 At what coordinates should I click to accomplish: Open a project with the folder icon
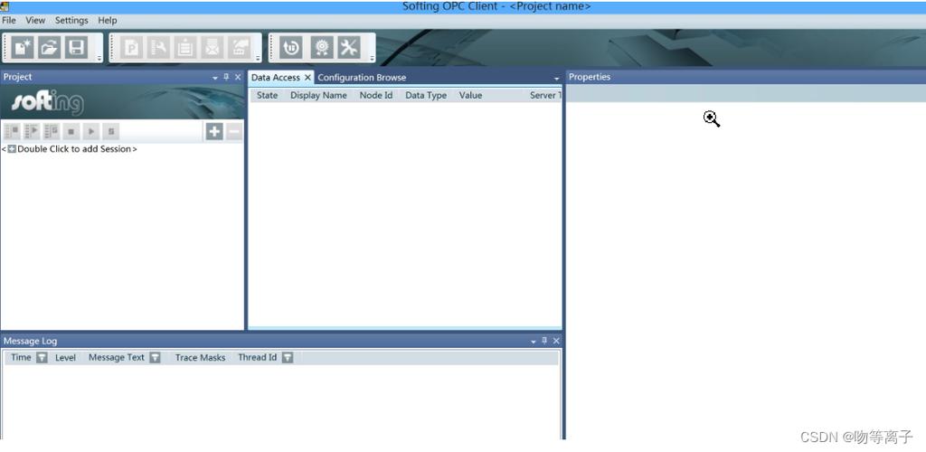50,48
